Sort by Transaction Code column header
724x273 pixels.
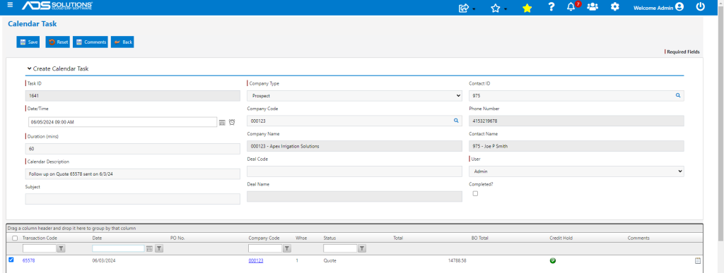(40, 238)
